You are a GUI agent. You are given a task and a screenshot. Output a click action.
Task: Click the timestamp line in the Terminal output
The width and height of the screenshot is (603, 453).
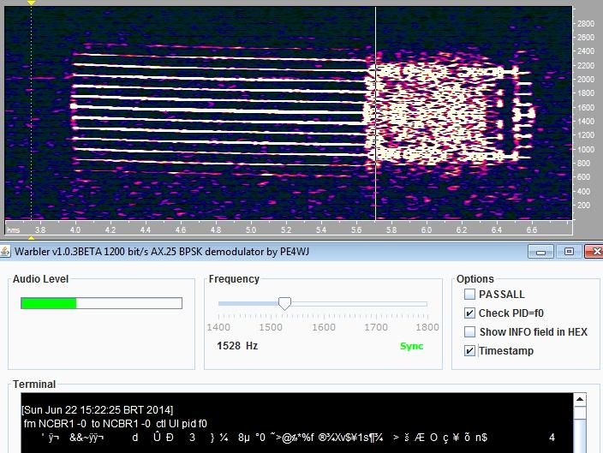tap(98, 410)
